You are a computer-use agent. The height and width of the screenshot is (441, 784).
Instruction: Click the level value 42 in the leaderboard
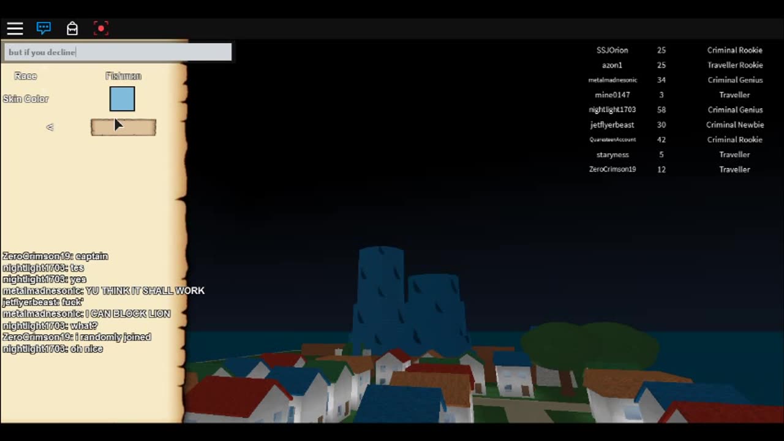(661, 140)
